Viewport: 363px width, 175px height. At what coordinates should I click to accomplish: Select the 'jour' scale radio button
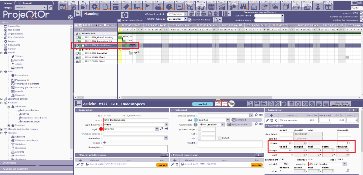(x=96, y=25)
